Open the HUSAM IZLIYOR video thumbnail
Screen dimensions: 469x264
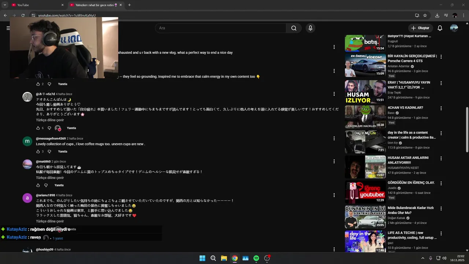point(365,92)
